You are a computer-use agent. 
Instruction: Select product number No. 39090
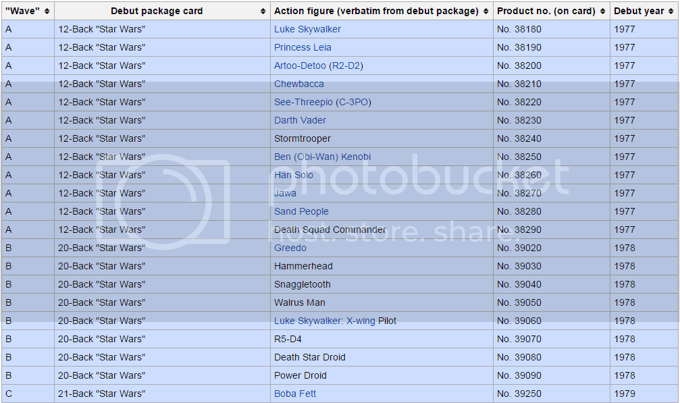click(519, 375)
